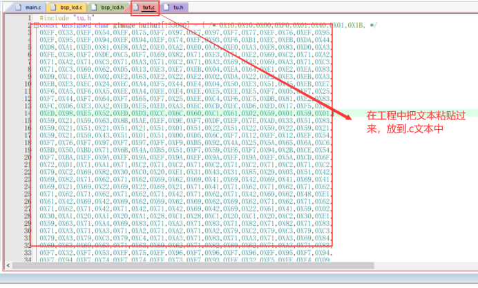Screen dimensions: 478x288
Task: Click line number 26 in the gutter
Action: [28, 201]
